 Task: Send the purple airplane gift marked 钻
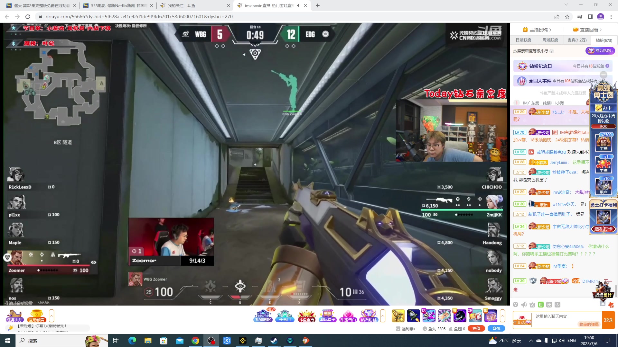(429, 316)
